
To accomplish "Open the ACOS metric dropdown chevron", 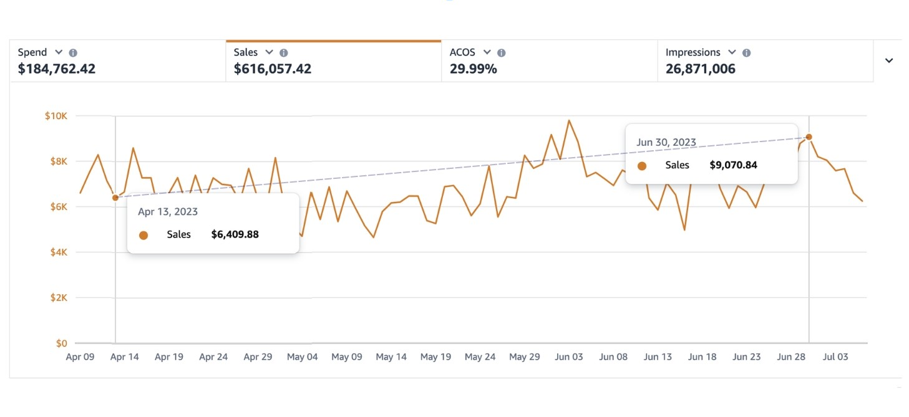I will [x=487, y=52].
